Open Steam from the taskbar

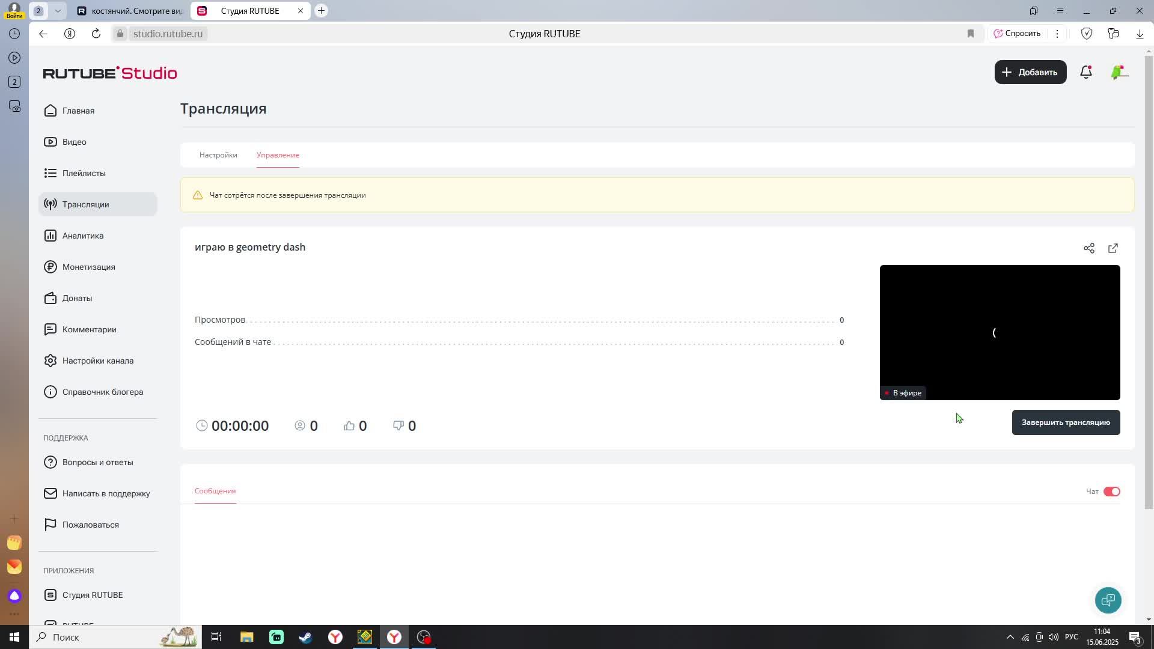tap(305, 637)
